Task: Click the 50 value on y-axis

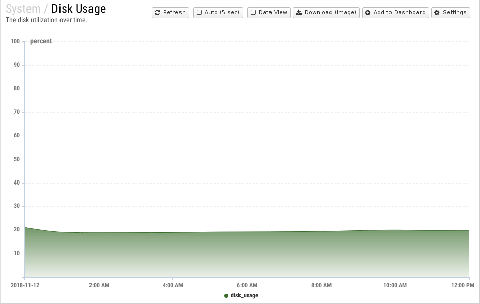Action: (x=17, y=159)
